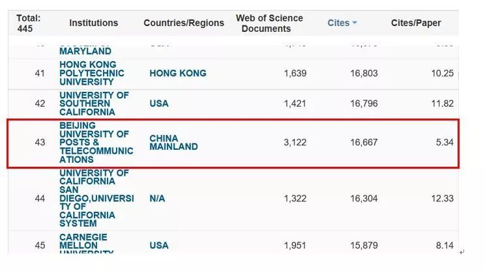485x271 pixels.
Task: Open Hong Kong Polytechnic University link
Action: pos(88,73)
